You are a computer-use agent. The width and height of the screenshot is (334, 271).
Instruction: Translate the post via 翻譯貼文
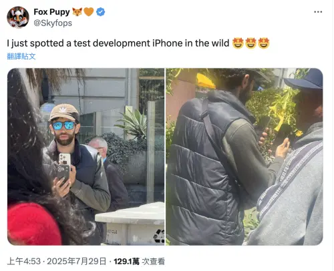click(21, 56)
